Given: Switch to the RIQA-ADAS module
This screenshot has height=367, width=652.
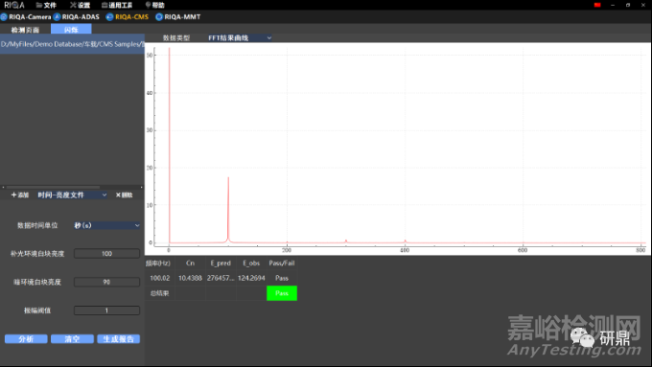Looking at the screenshot, I should point(77,17).
